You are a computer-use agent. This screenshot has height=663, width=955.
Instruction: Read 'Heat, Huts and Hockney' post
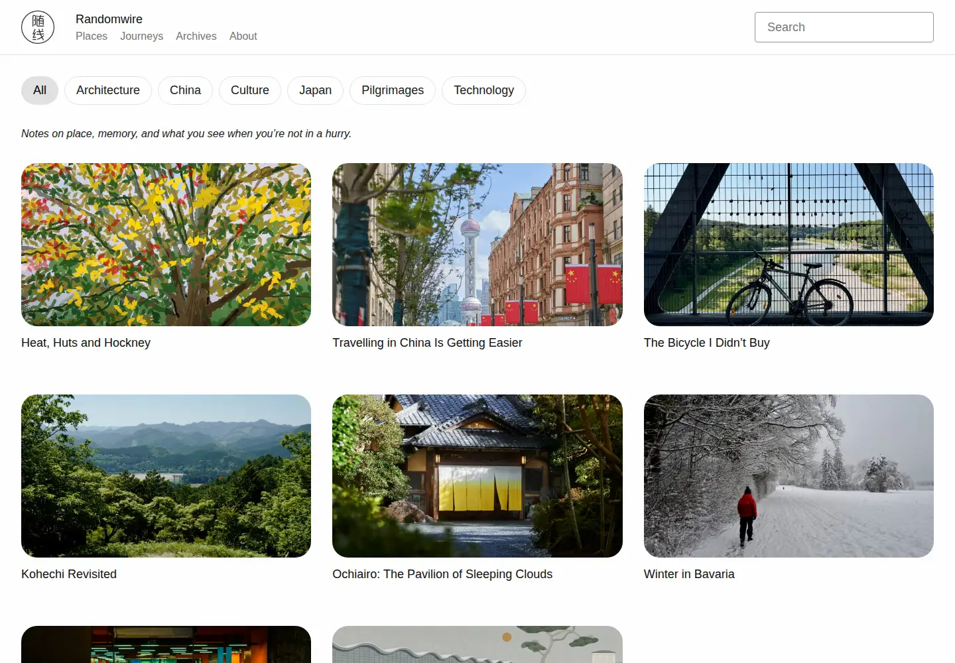point(86,343)
